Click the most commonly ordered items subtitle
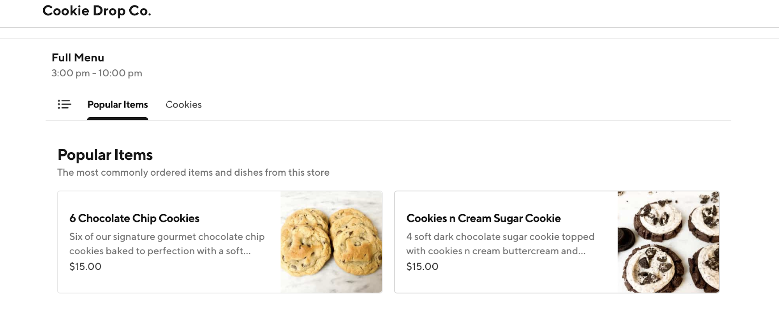779x317 pixels. point(193,172)
